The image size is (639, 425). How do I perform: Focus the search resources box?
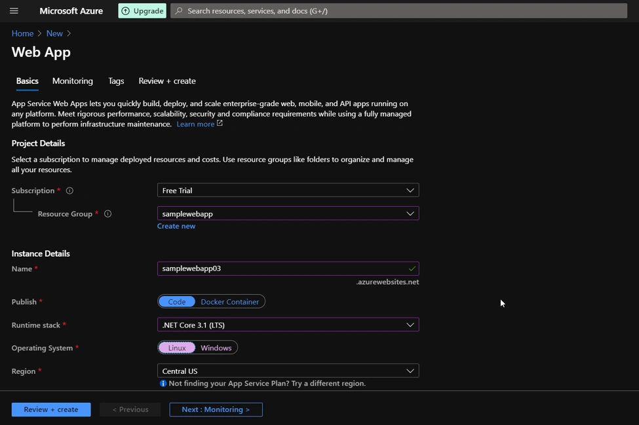(x=398, y=11)
